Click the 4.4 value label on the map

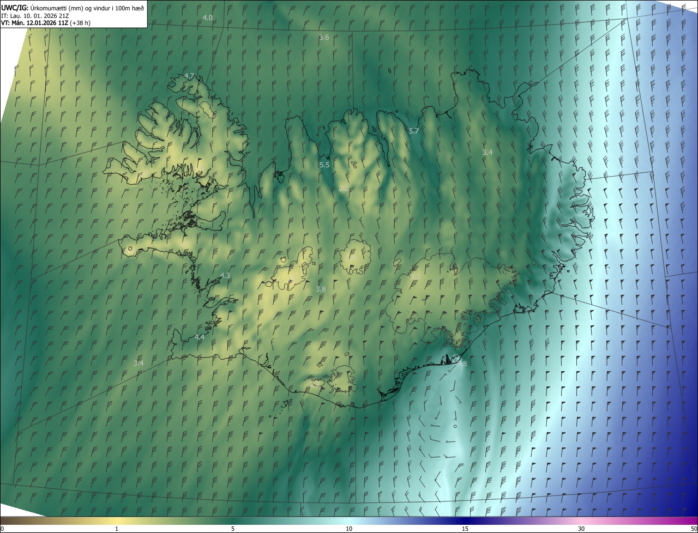coord(200,337)
